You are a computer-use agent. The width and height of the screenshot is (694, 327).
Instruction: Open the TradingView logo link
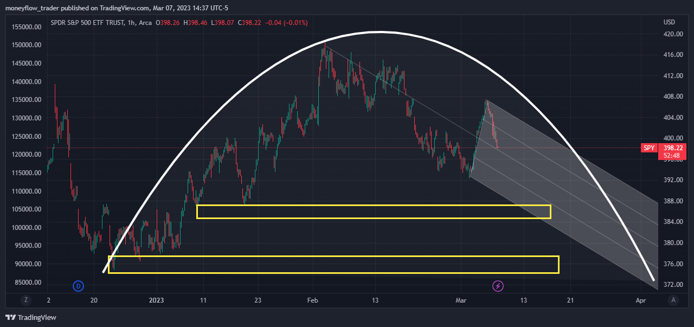coord(31,317)
